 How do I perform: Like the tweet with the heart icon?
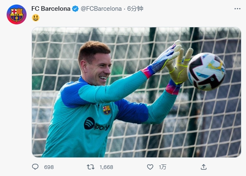point(150,167)
